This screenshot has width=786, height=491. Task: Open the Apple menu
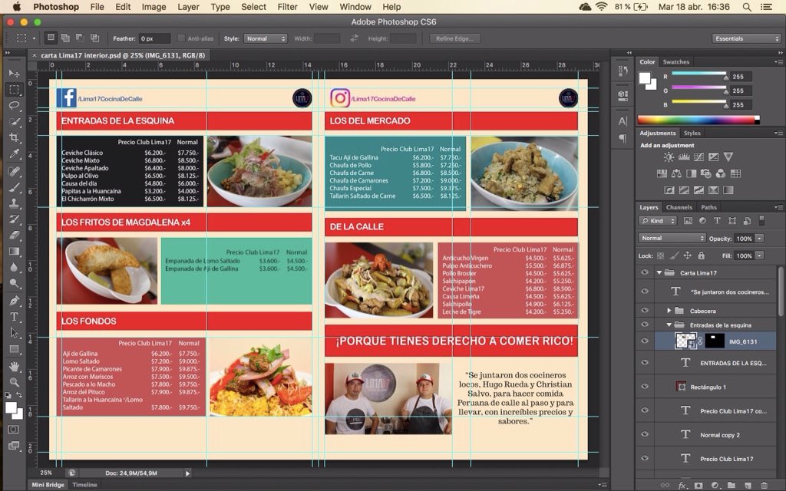click(x=17, y=7)
